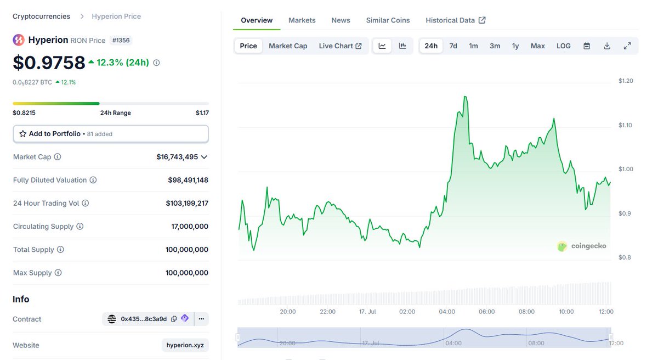Open the Live Chart link
Viewport: 658px width, 360px height.
[340, 46]
